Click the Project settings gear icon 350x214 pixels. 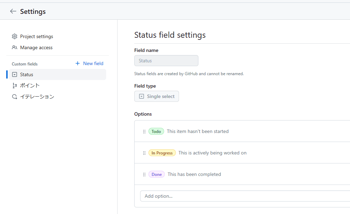tap(15, 36)
